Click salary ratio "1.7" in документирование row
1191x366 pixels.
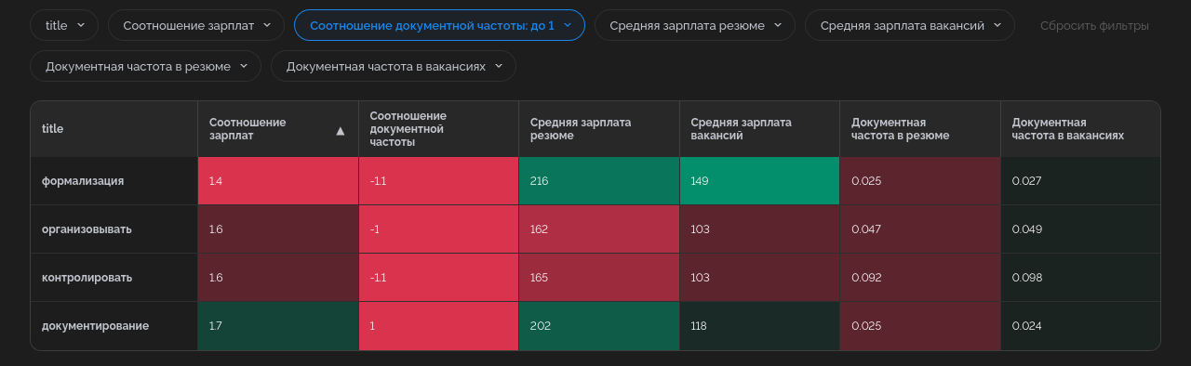[x=278, y=326]
